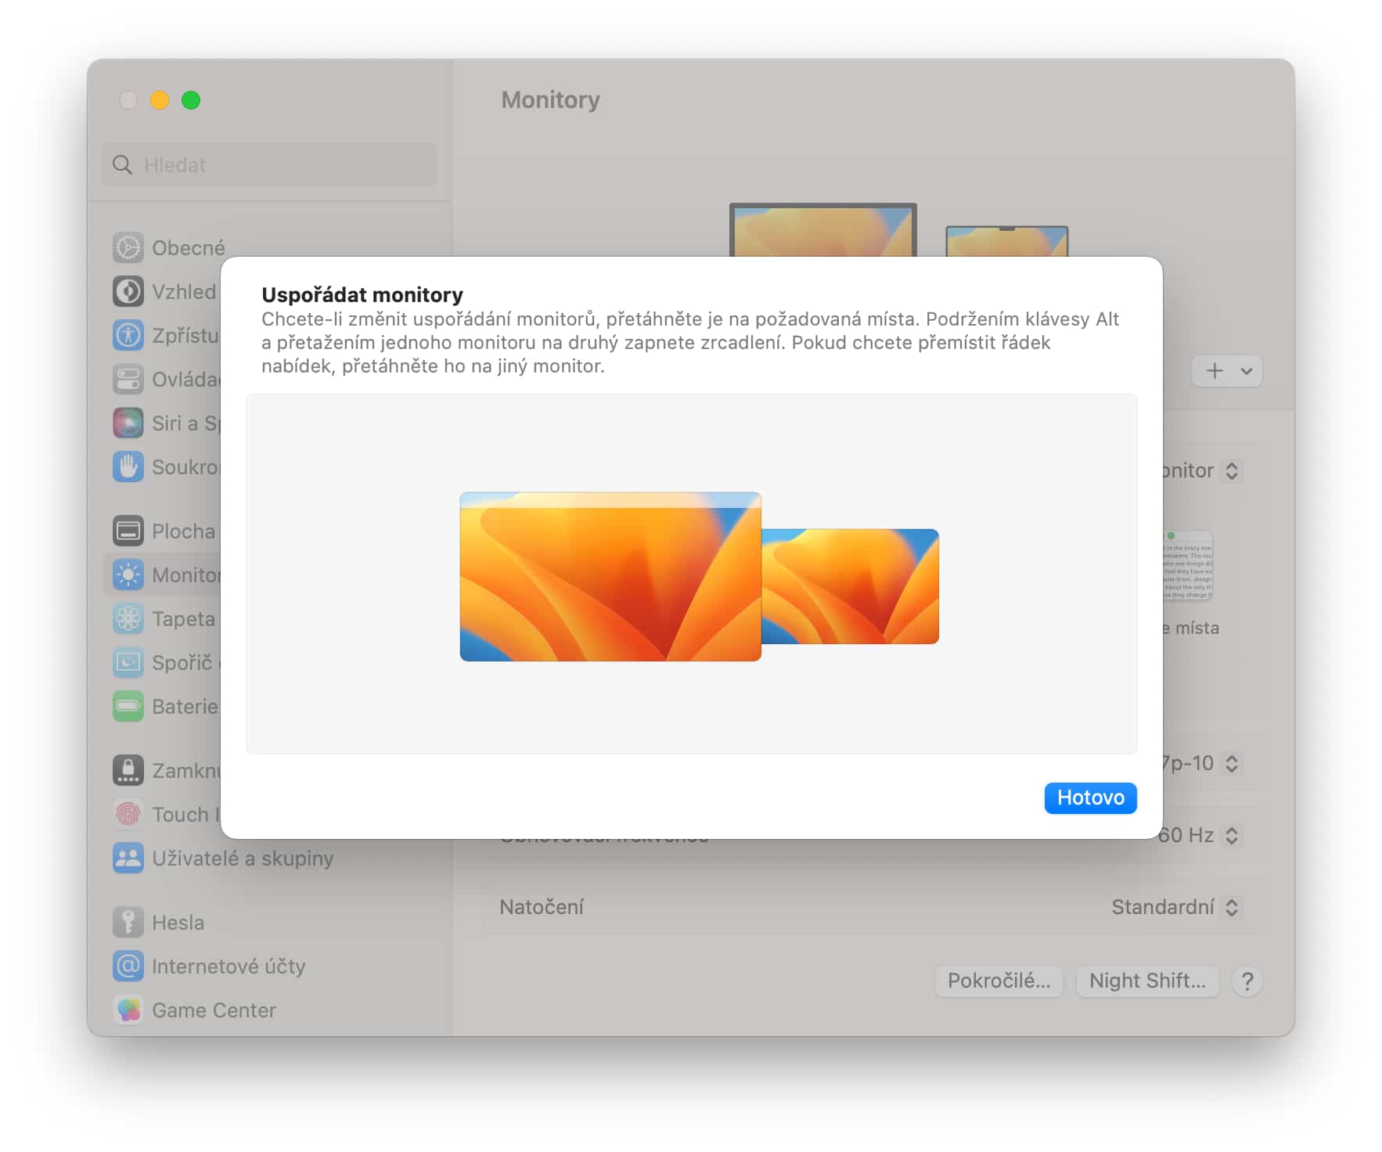Screen dimensions: 1382x1152
Task: Open Tapeta wallpaper icon in sidebar
Action: click(x=128, y=618)
